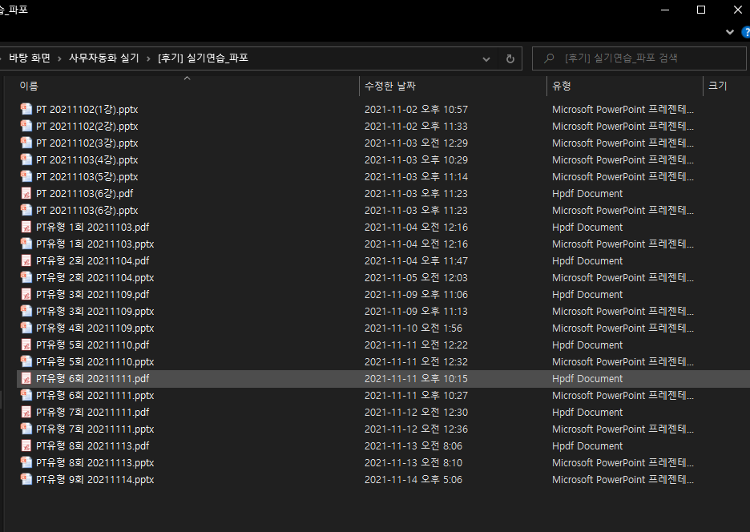Click the search magnifier icon

549,58
